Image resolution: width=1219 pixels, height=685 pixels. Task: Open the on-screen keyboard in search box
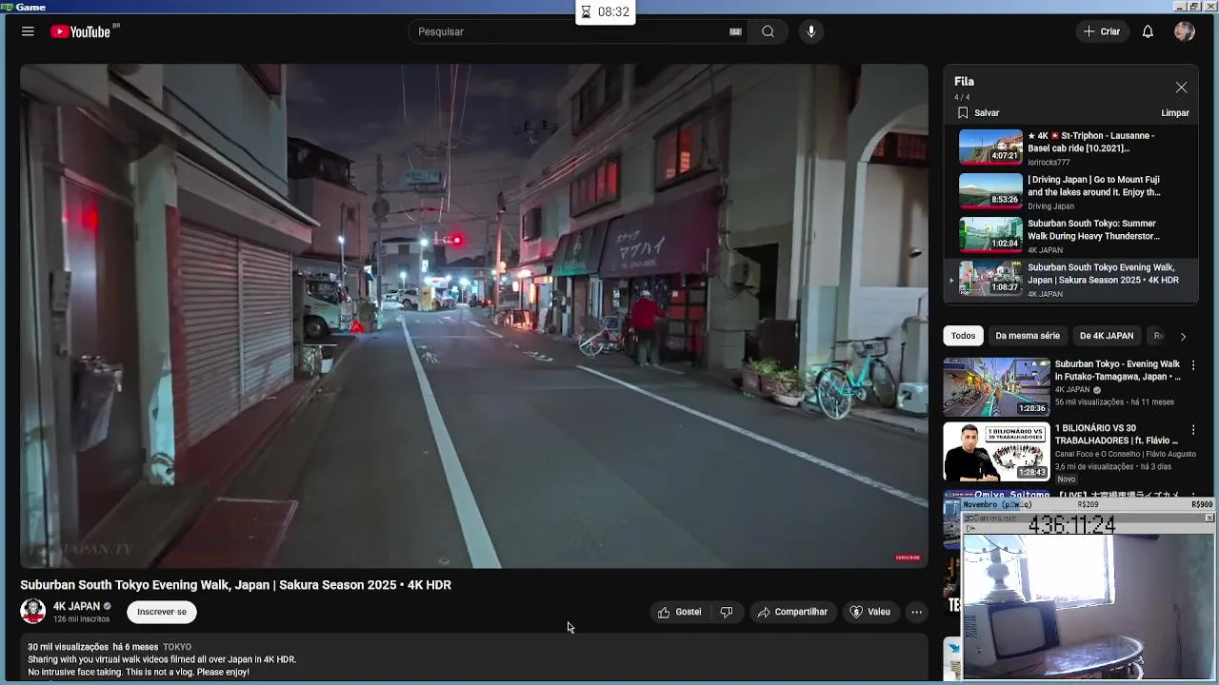[735, 31]
